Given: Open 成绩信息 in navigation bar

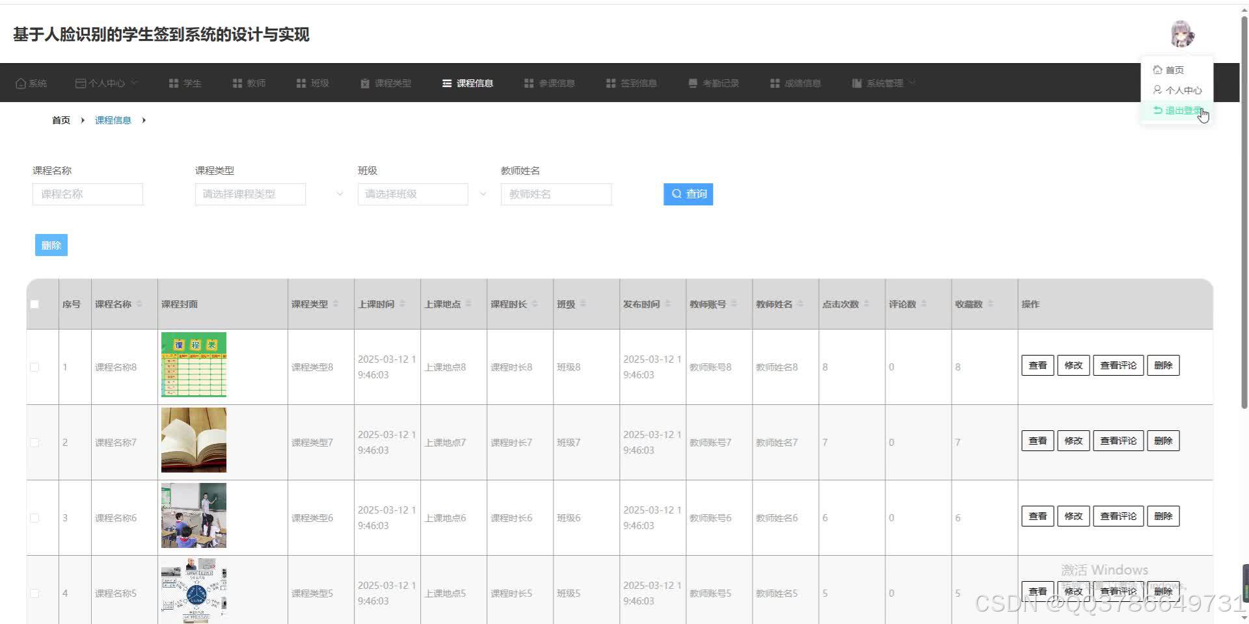Looking at the screenshot, I should coord(796,83).
